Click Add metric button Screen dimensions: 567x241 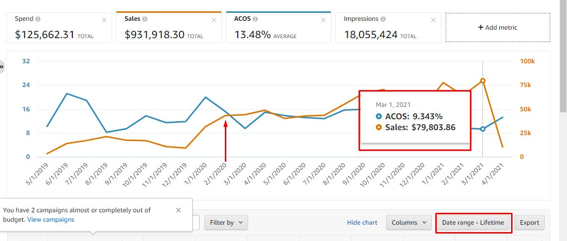tap(498, 27)
